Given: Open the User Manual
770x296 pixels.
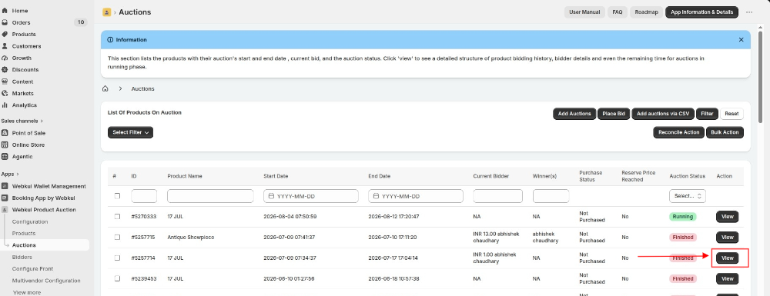Looking at the screenshot, I should [584, 12].
